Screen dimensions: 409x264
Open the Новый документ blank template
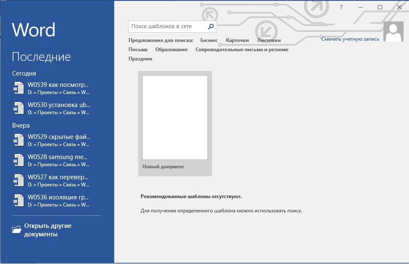(x=175, y=123)
